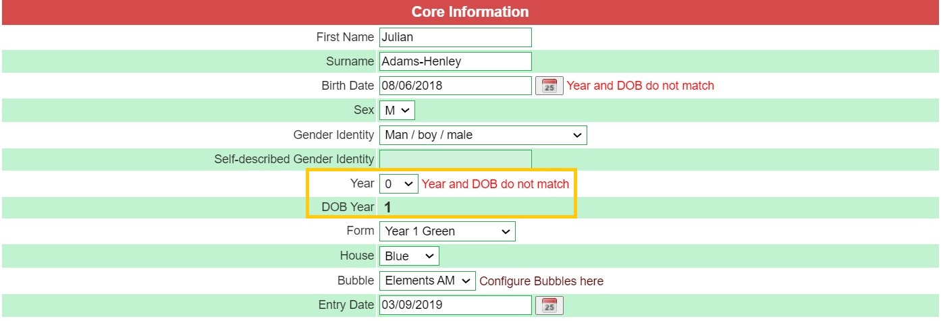Viewport: 941px width, 321px height.
Task: Click the Core Information header
Action: click(470, 12)
